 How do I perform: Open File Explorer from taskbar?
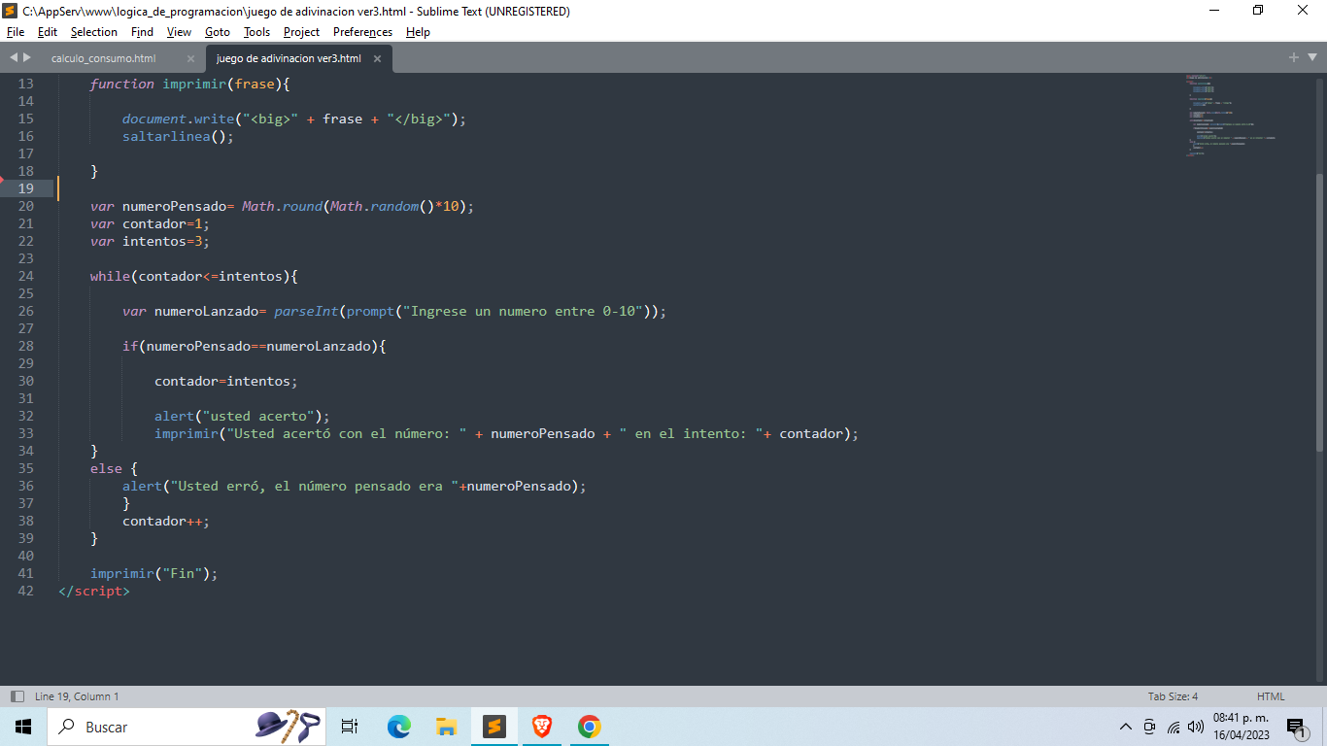point(446,727)
